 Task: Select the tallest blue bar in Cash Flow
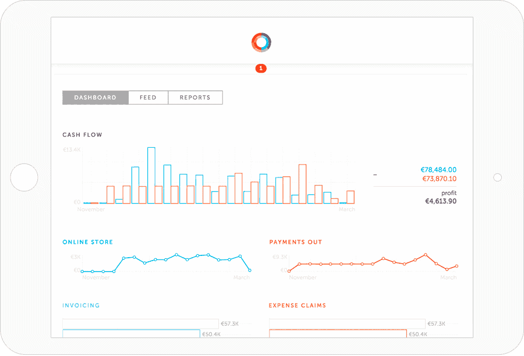(151, 175)
